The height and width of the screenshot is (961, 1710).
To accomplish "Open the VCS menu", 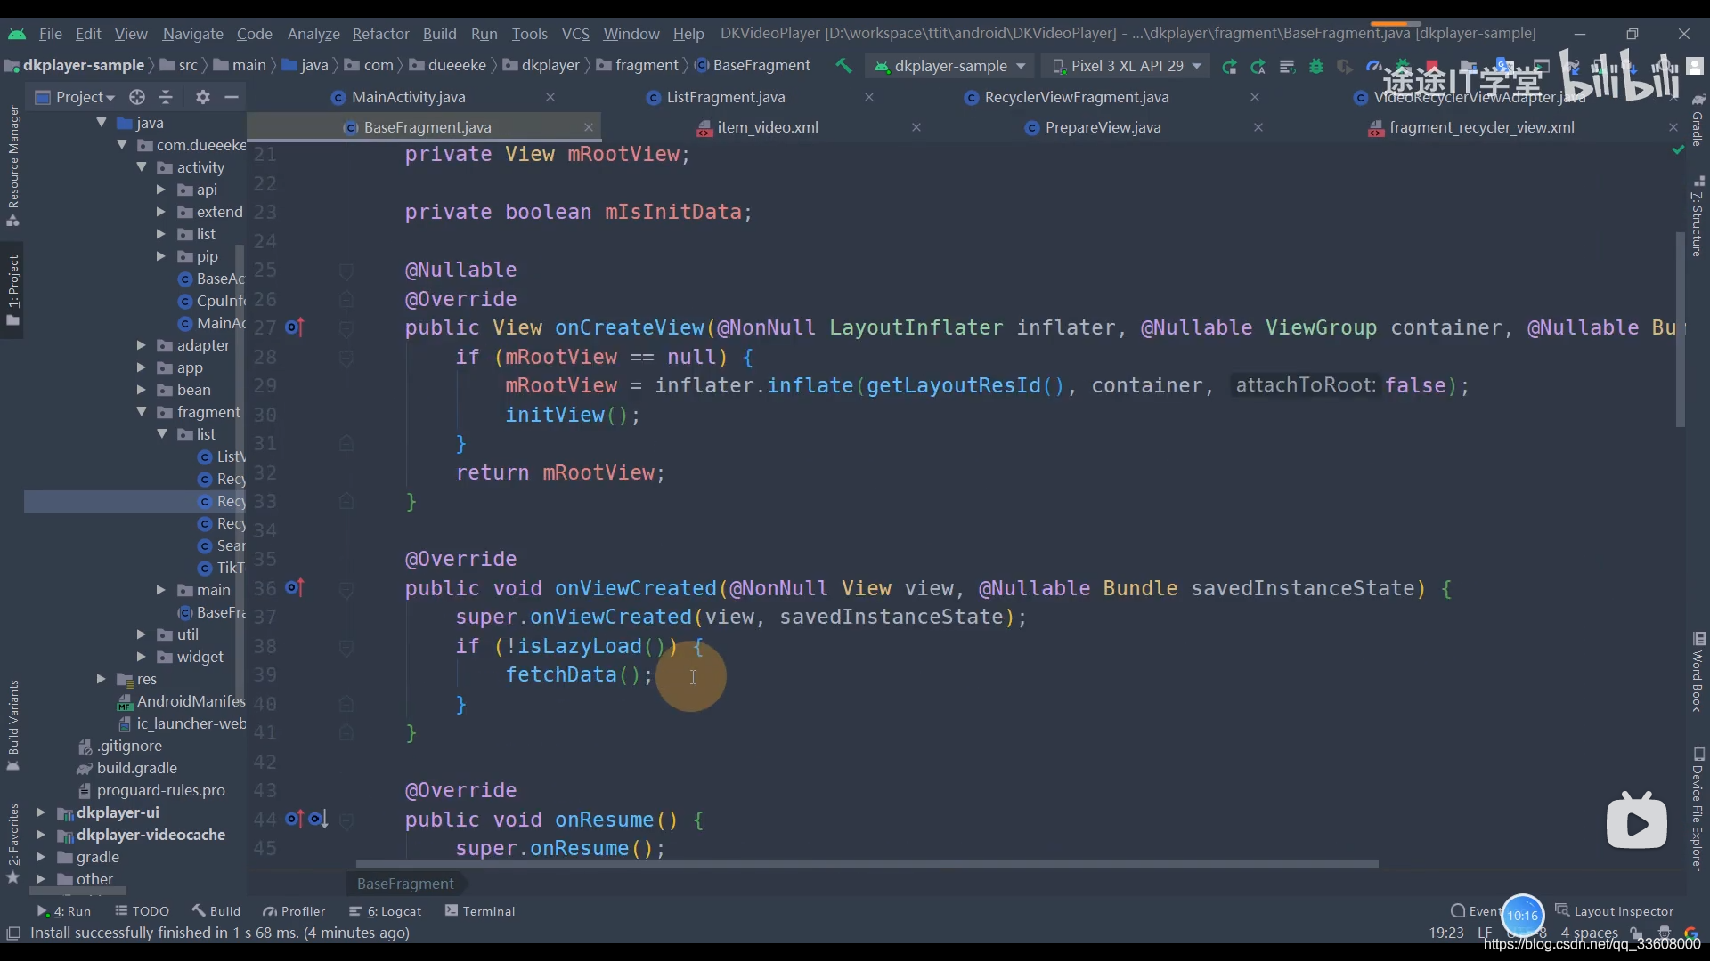I will (x=575, y=34).
